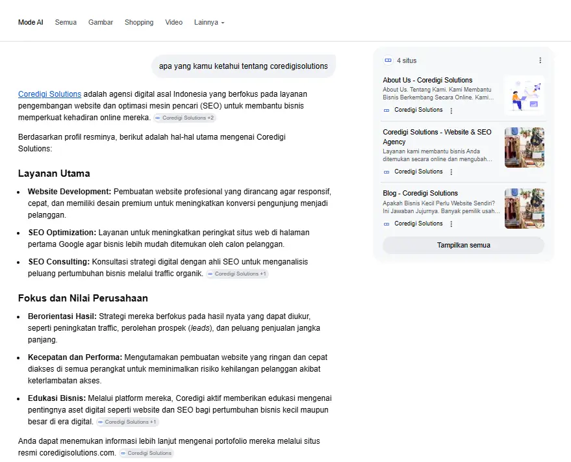
Task: Click the site favicon under Blog result
Action: [387, 224]
